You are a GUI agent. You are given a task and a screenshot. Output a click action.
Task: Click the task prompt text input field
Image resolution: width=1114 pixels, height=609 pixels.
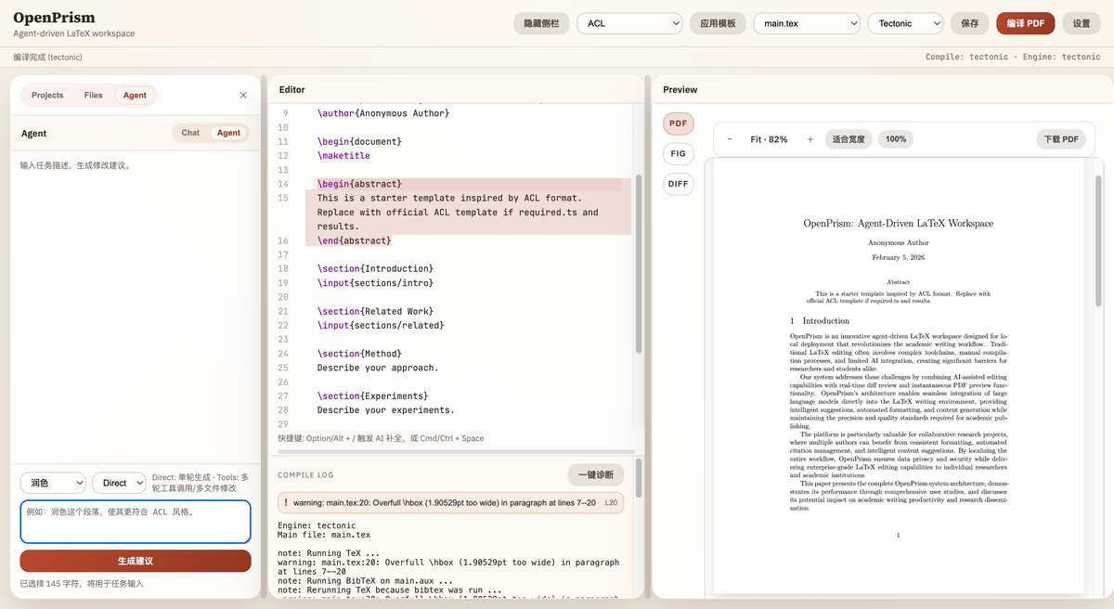click(136, 522)
